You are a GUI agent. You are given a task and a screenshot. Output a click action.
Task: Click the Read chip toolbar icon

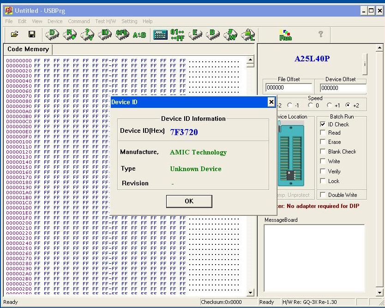(x=70, y=34)
